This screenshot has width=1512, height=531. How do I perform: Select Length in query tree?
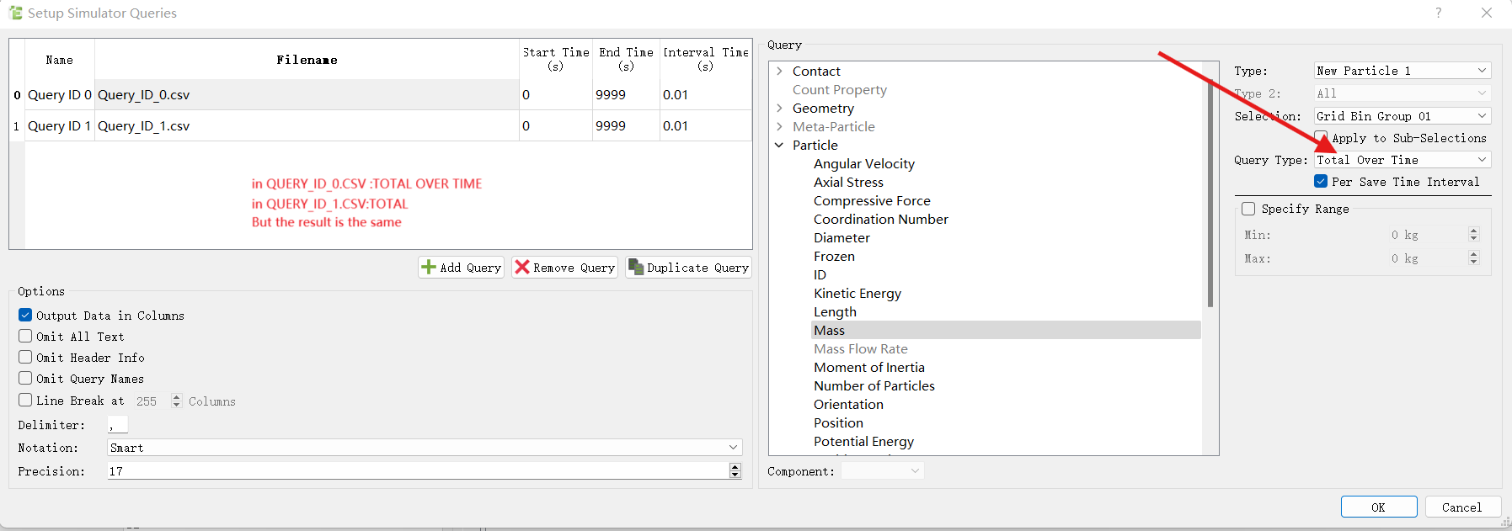pyautogui.click(x=835, y=311)
